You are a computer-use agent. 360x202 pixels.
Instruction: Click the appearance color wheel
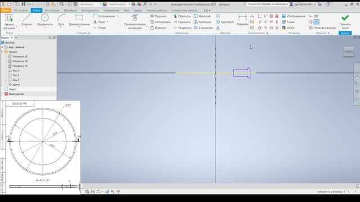(105, 4)
